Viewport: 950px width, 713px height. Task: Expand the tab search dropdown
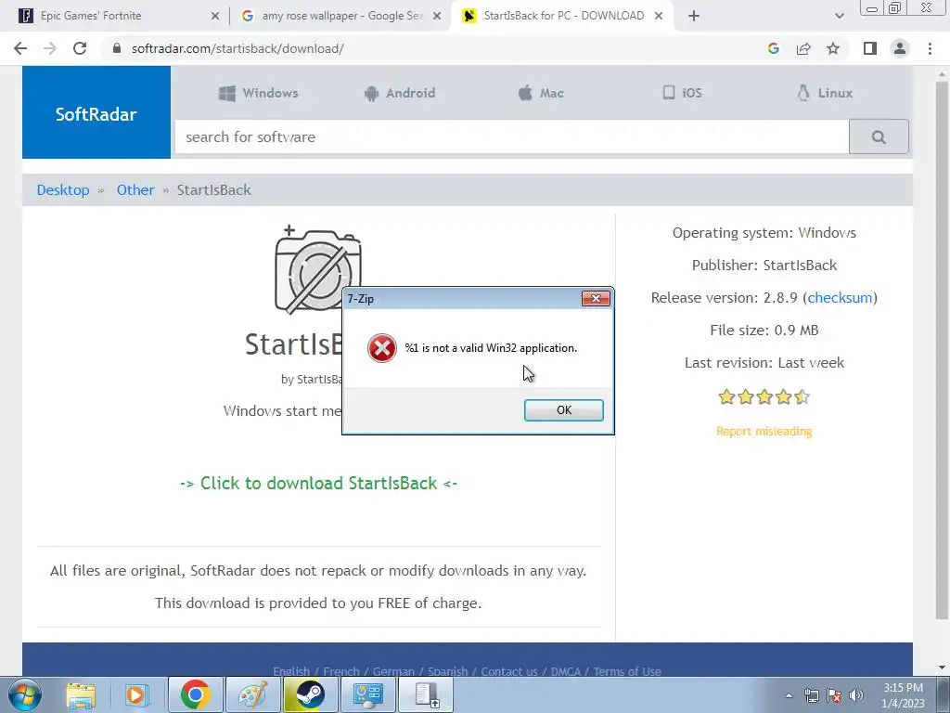pos(839,17)
